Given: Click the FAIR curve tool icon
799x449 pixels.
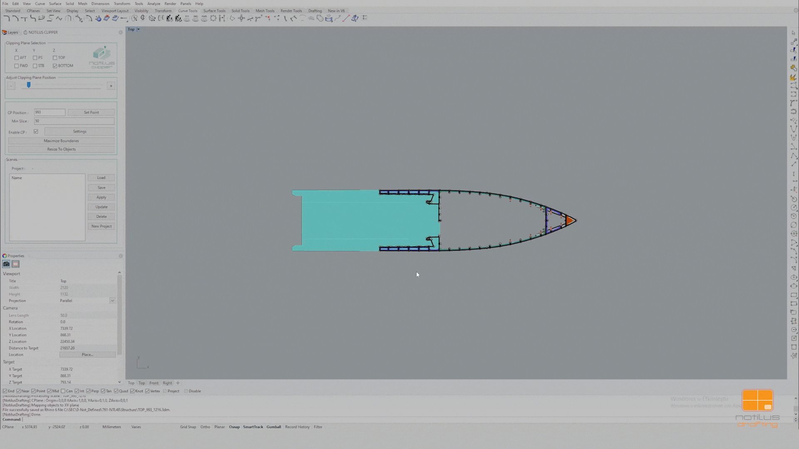Looking at the screenshot, I should click(204, 18).
